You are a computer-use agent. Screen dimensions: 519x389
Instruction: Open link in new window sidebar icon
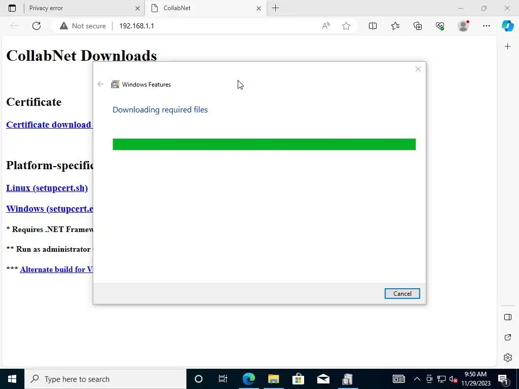click(x=507, y=337)
